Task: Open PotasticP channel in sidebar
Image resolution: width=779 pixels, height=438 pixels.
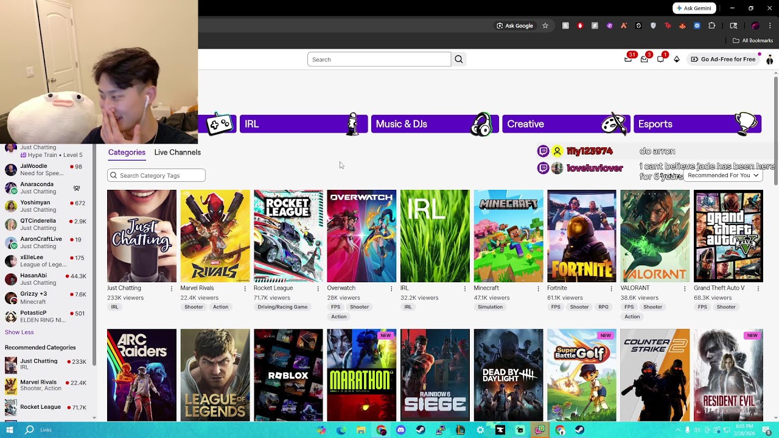Action: tap(47, 316)
